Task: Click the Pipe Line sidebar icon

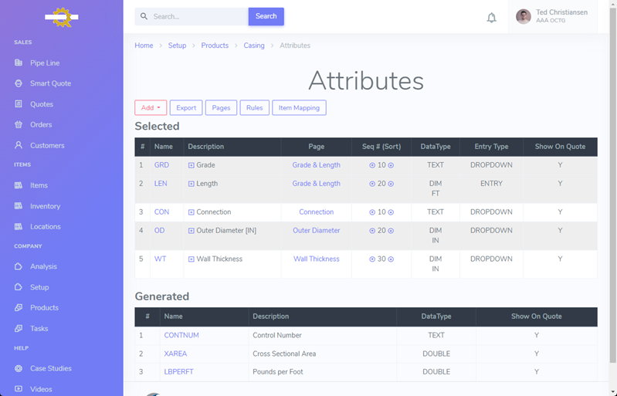Action: pyautogui.click(x=19, y=63)
